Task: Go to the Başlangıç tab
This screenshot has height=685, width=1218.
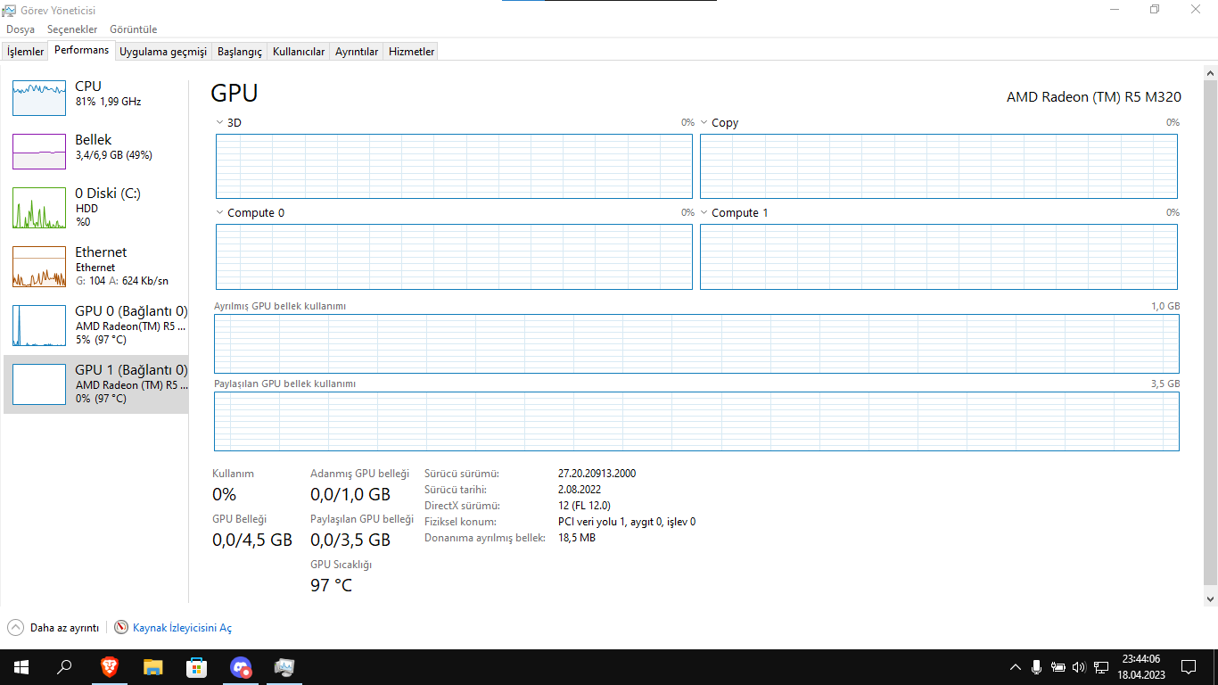Action: (240, 52)
